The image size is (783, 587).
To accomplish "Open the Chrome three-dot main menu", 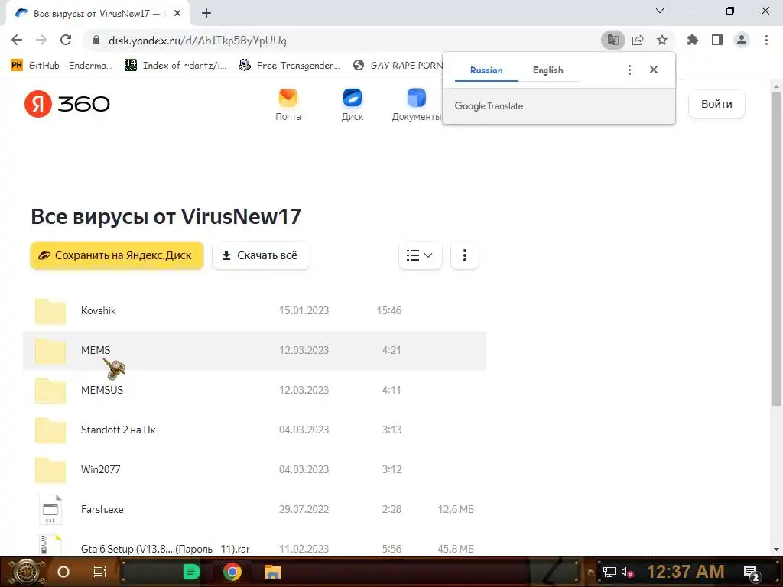I will coord(766,40).
